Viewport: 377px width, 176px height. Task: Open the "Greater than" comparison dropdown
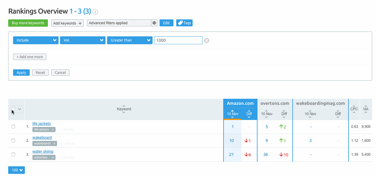click(130, 40)
